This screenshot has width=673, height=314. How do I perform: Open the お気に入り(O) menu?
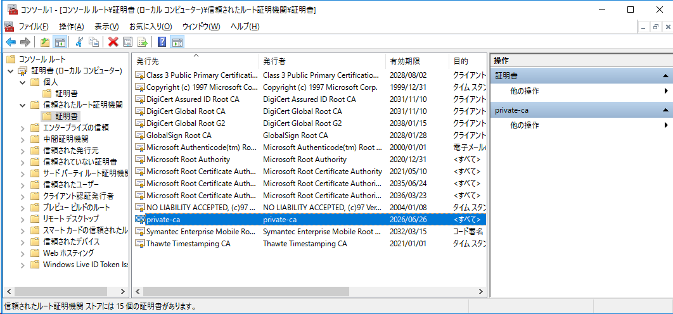tap(151, 27)
